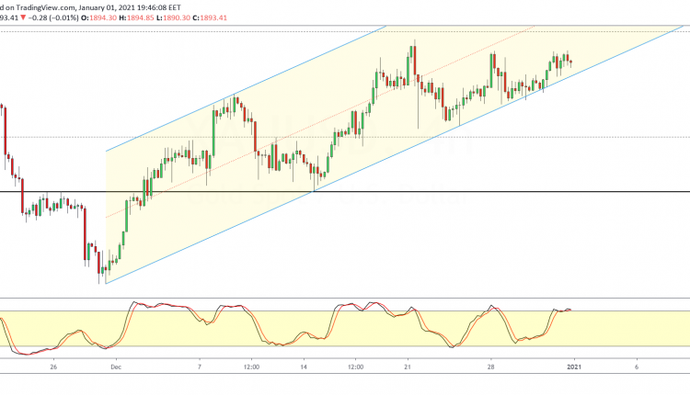Select the upper blue channel trendline

pos(246,88)
